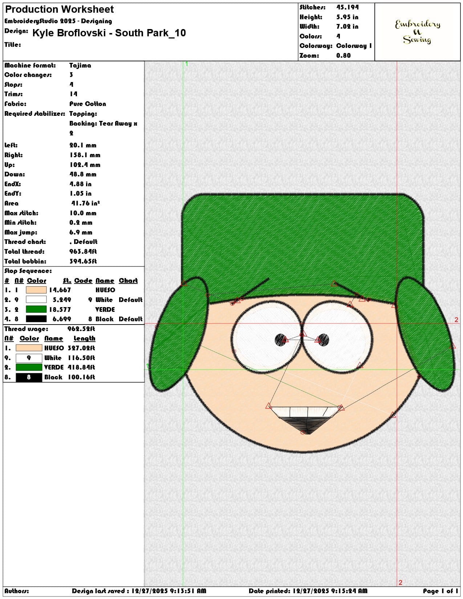The height and width of the screenshot is (599, 463).
Task: Click the stitch count 6.699 for Black
Action: pyautogui.click(x=62, y=319)
